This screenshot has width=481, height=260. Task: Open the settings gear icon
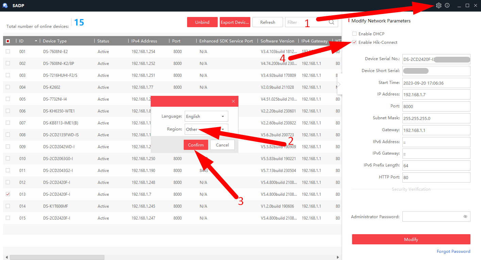click(x=438, y=5)
